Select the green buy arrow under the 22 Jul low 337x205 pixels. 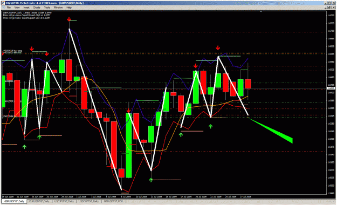click(x=210, y=126)
